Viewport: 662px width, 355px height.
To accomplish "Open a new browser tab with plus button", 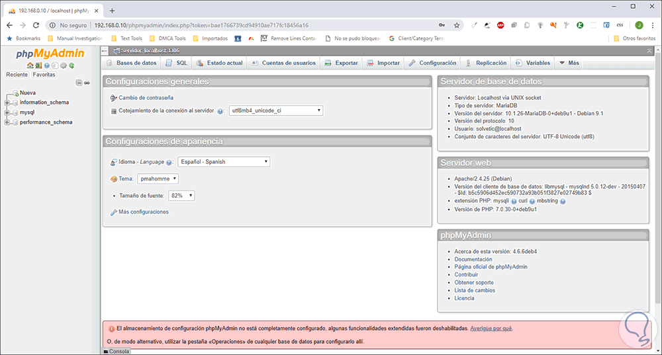I will pyautogui.click(x=112, y=11).
